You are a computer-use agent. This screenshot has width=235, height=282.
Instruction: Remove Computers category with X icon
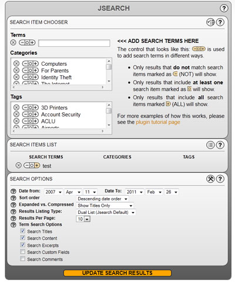click(16, 63)
